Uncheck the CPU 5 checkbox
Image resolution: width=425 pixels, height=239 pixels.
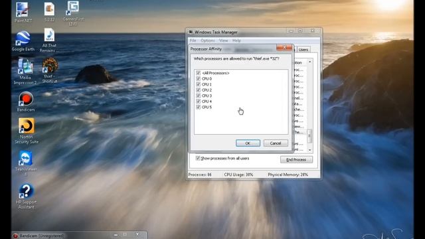click(x=198, y=107)
